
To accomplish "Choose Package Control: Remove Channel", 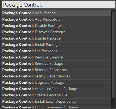I will [x=56, y=57].
